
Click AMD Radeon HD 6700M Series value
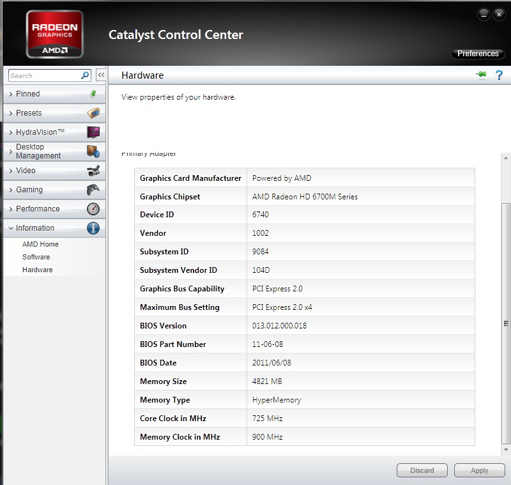click(305, 197)
